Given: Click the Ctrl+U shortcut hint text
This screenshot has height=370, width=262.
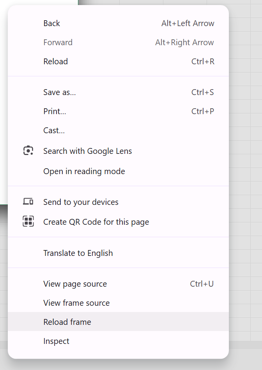Looking at the screenshot, I should click(x=202, y=284).
